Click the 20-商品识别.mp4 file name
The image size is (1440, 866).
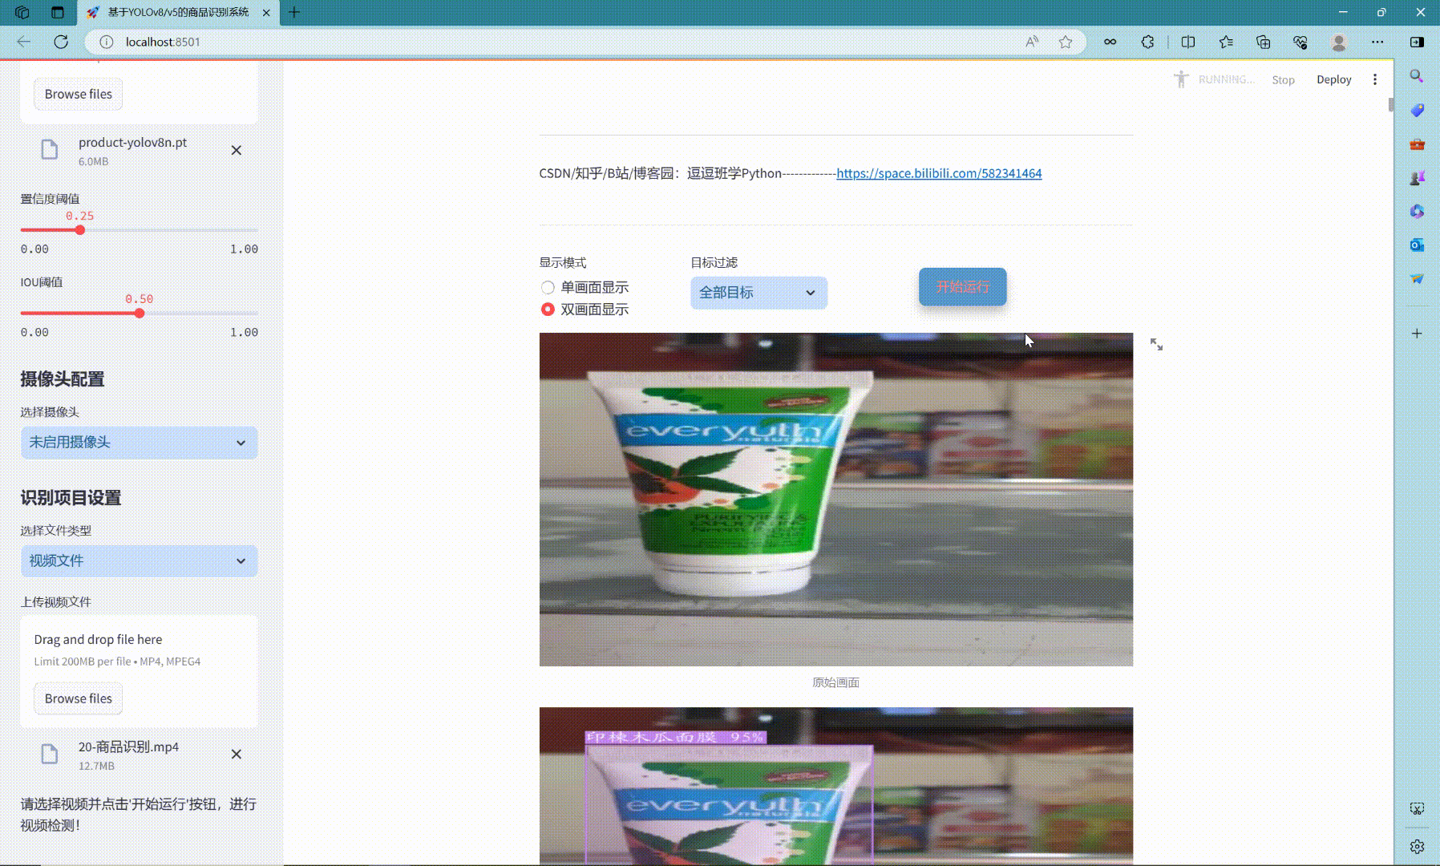(128, 747)
